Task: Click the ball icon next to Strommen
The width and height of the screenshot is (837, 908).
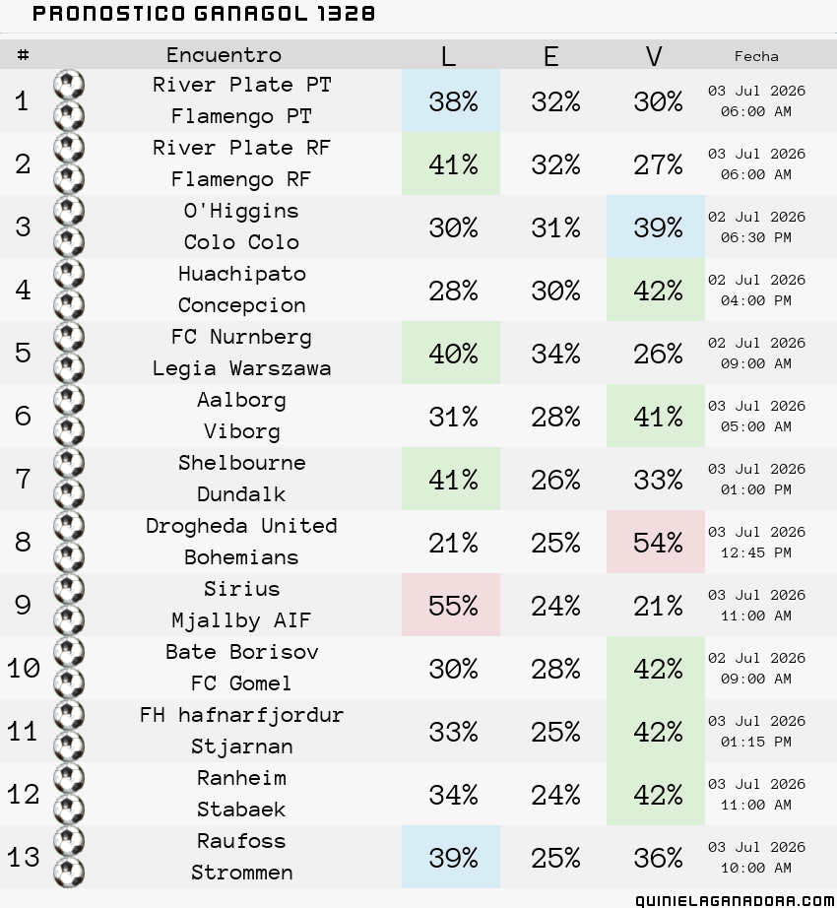Action: 69,873
